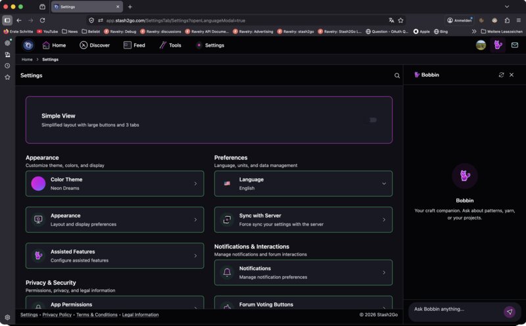Open the Color Theme settings row
Screen dimensions: 526x326
pos(114,184)
